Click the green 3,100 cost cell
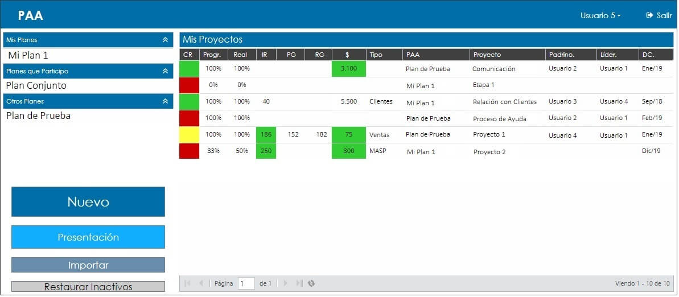Viewport: 679px width, 297px height. tap(348, 69)
